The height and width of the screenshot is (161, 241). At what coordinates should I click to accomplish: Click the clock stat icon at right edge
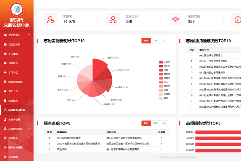click(x=237, y=20)
